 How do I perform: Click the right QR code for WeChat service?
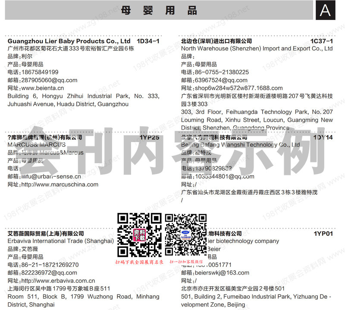tap(186, 235)
